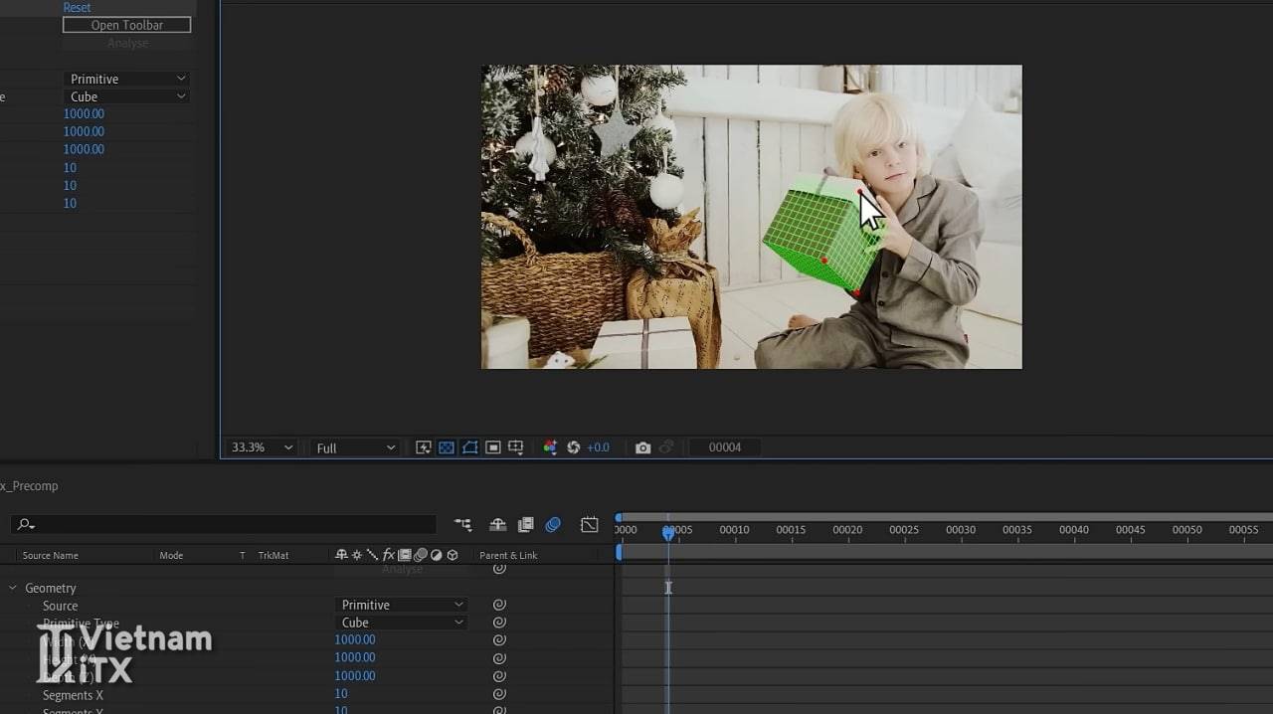
Task: Click the Open Toolbar button
Action: tap(126, 25)
